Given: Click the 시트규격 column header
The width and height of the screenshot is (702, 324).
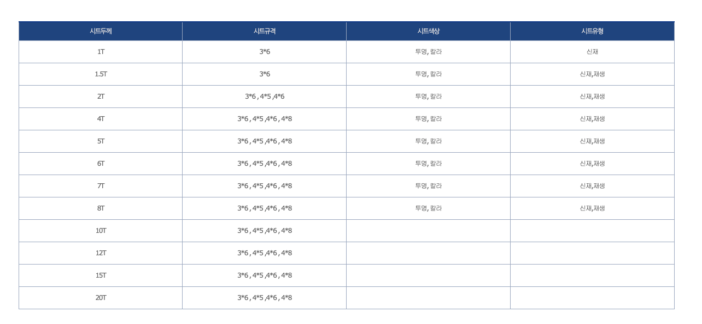Looking at the screenshot, I should click(265, 31).
